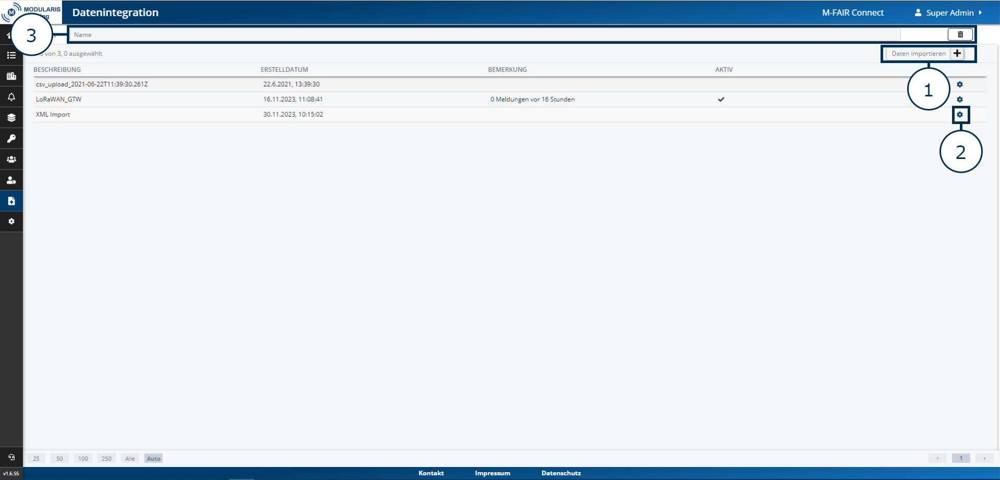Image resolution: width=1000 pixels, height=480 pixels.
Task: Open the buildings icon in the sidebar
Action: pos(11,76)
